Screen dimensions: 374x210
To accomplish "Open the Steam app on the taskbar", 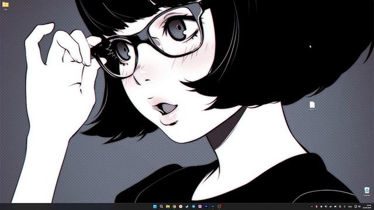I will click(x=187, y=206).
